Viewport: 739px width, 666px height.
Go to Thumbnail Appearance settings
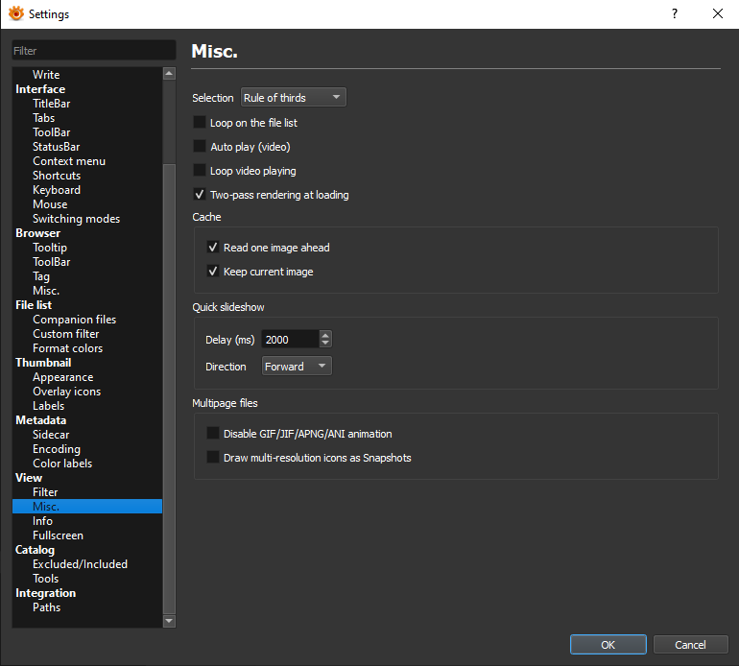tap(62, 377)
